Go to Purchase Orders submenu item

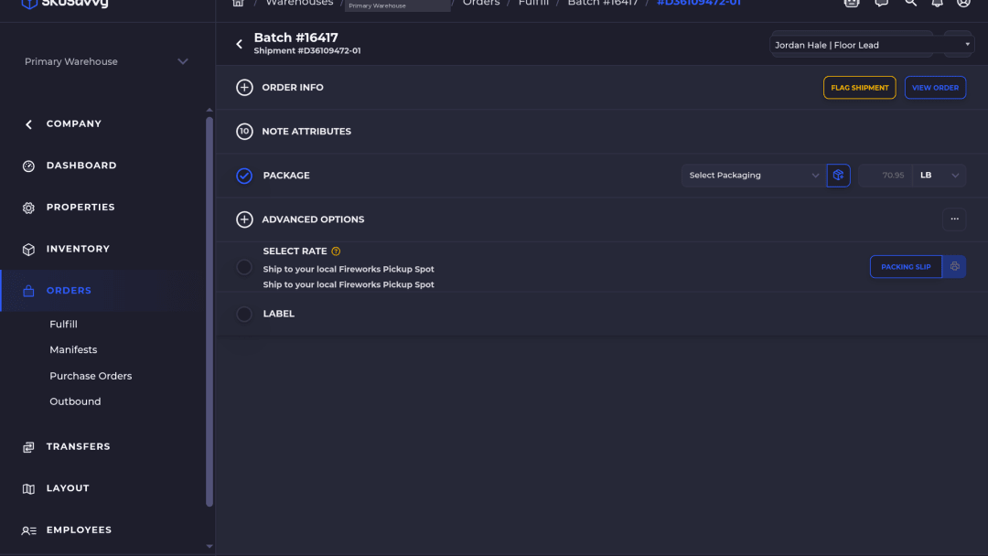pyautogui.click(x=91, y=376)
